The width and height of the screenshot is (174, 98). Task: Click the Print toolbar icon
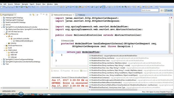(x=13, y=7)
